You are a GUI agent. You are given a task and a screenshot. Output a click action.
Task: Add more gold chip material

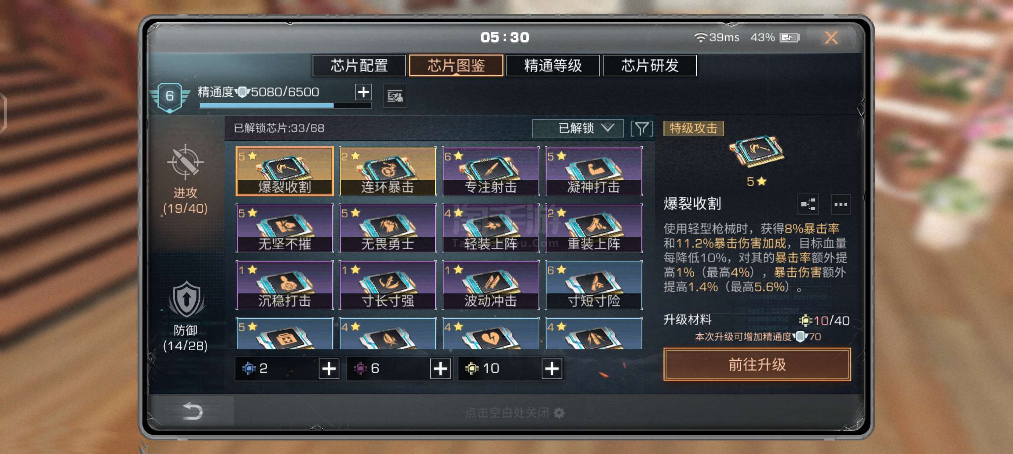[x=552, y=369]
